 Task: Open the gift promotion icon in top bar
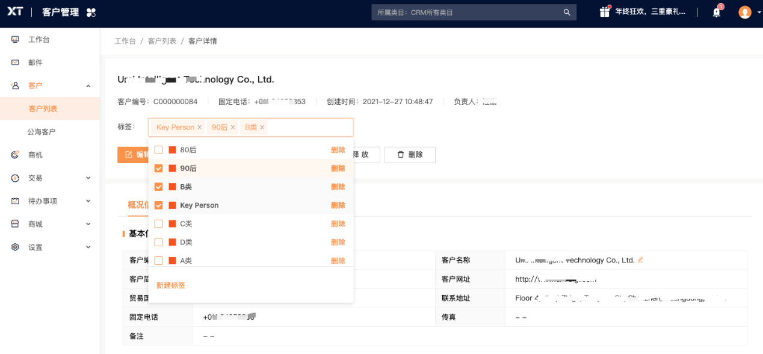604,11
